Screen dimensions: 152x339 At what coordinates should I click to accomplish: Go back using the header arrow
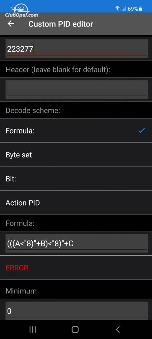tap(11, 24)
